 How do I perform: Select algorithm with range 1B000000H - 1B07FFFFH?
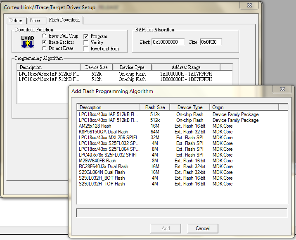click(125, 79)
